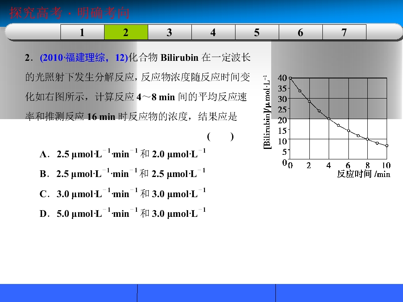The image size is (403, 302).
Task: Select the highlighted green tab 2
Action: 126,32
